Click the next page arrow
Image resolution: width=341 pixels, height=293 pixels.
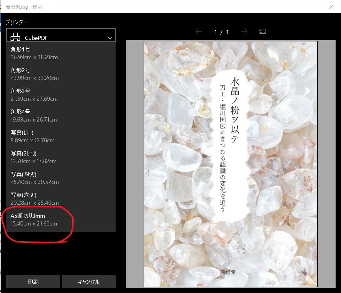(244, 31)
